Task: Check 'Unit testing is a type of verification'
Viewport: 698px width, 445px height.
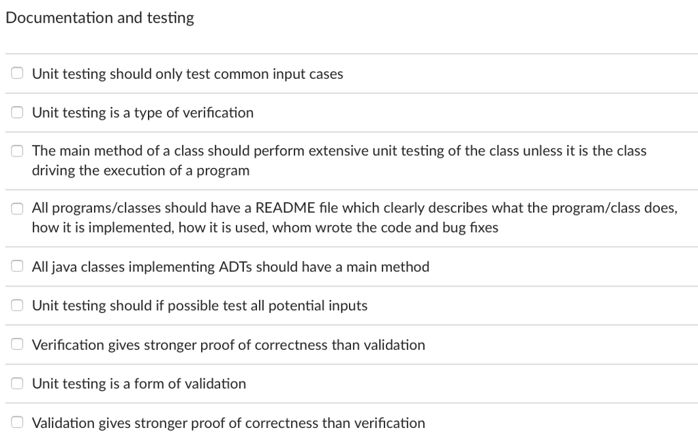Action: point(16,111)
